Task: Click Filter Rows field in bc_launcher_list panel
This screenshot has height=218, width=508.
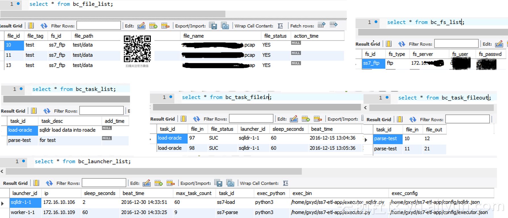Action: (x=104, y=183)
